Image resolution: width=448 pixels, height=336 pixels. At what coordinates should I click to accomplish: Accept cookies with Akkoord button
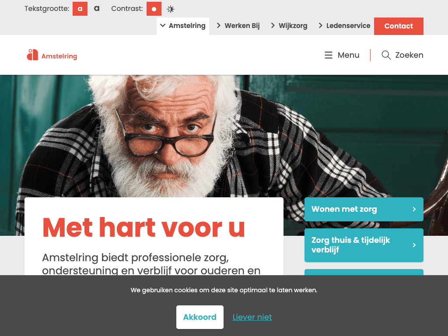[199, 317]
